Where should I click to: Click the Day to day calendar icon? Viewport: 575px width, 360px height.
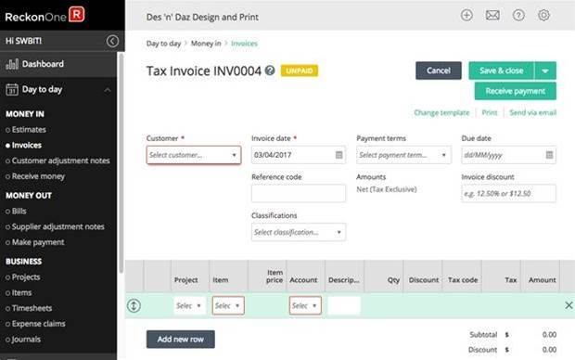tap(12, 90)
